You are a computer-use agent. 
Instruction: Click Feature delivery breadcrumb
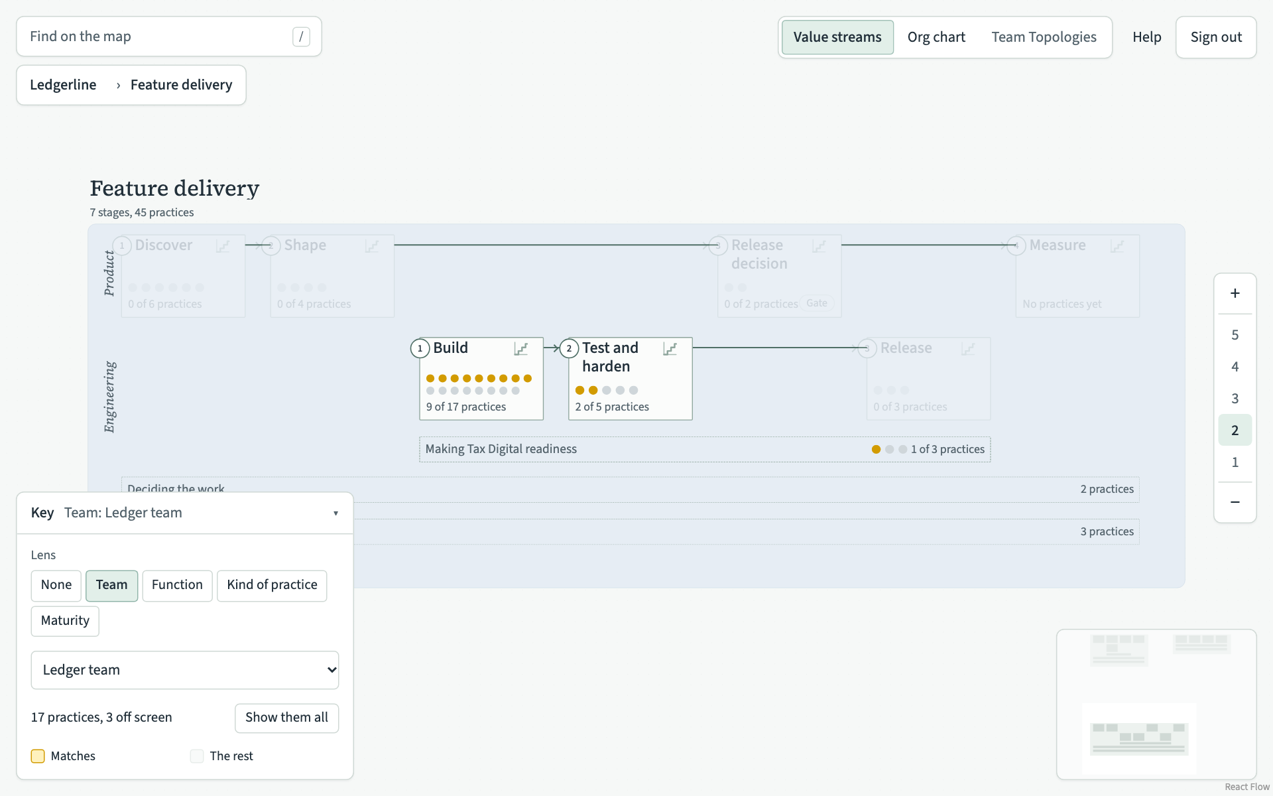point(181,85)
